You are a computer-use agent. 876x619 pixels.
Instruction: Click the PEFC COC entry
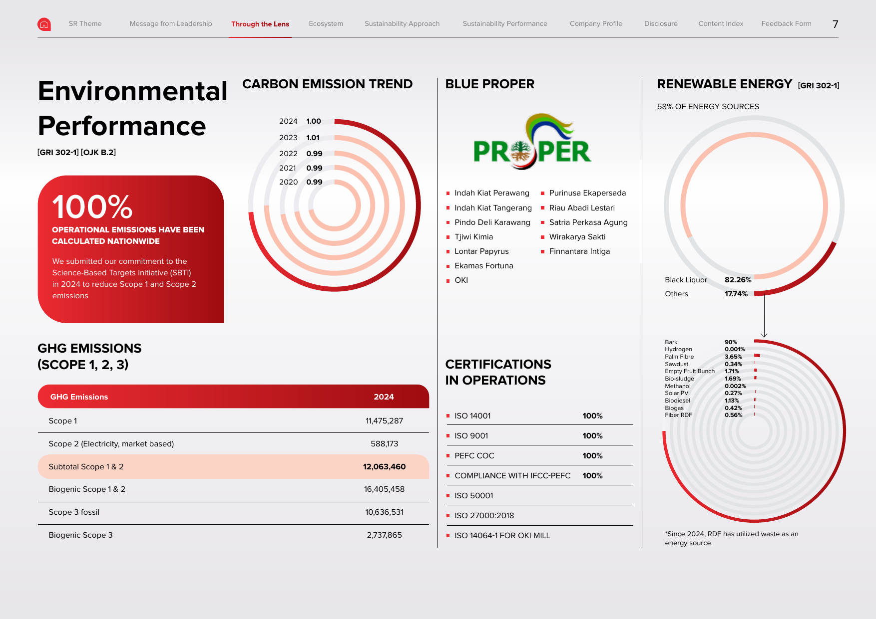coord(474,456)
